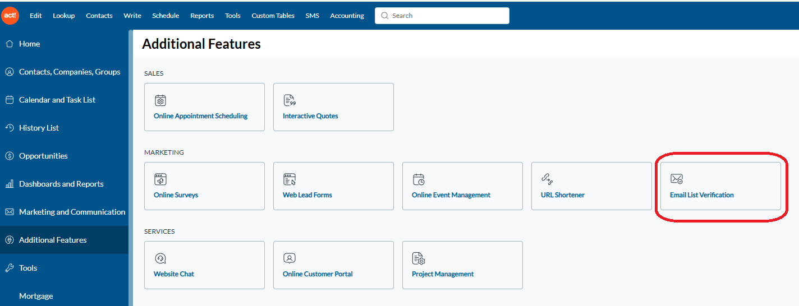This screenshot has width=799, height=306.
Task: Click the search magnifier icon
Action: point(385,16)
